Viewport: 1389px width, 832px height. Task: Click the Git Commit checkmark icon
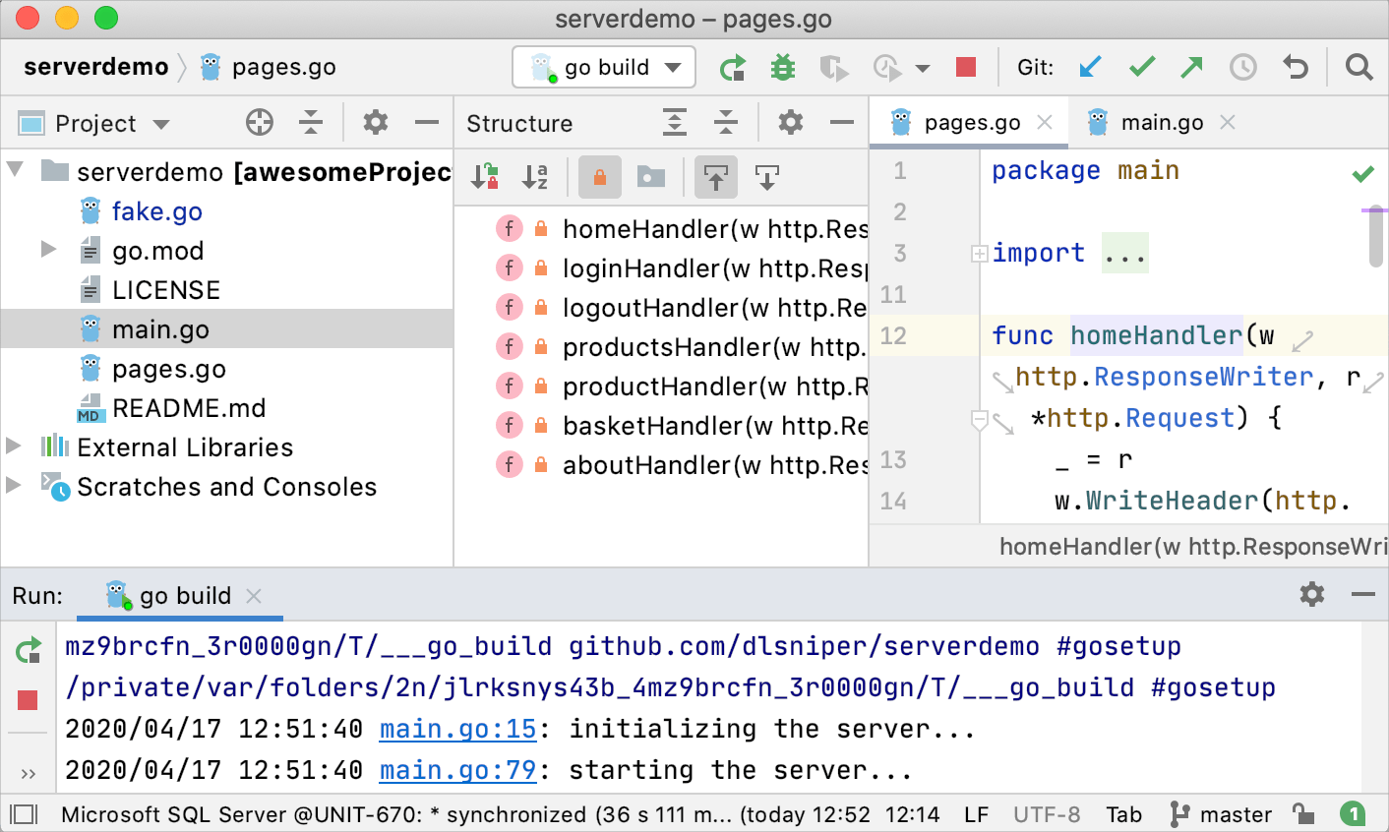click(x=1141, y=67)
